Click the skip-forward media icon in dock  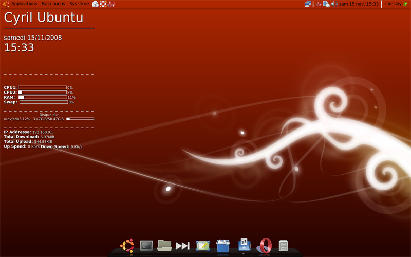[x=183, y=246]
